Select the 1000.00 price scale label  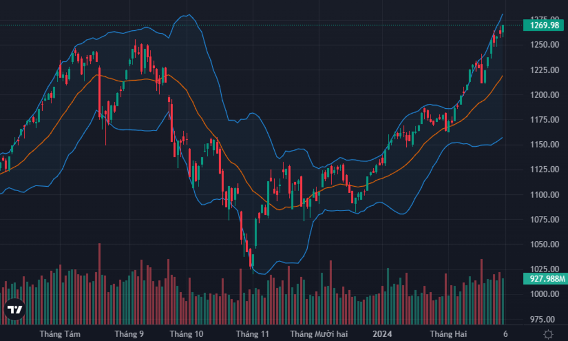click(x=544, y=294)
